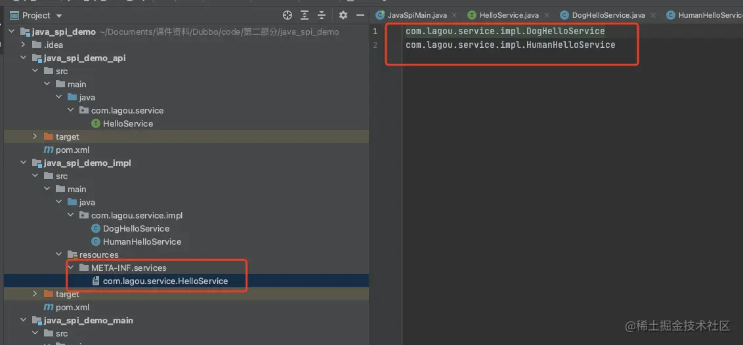The height and width of the screenshot is (345, 743).
Task: Click the Expand All icon in Project toolbar
Action: coord(305,16)
